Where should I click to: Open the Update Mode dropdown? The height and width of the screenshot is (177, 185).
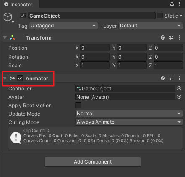(x=129, y=114)
